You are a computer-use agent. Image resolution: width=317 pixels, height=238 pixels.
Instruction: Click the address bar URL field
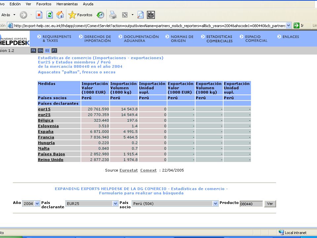[x=150, y=26]
